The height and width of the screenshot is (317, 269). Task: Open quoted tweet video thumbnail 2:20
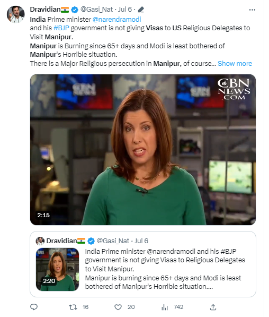point(58,270)
